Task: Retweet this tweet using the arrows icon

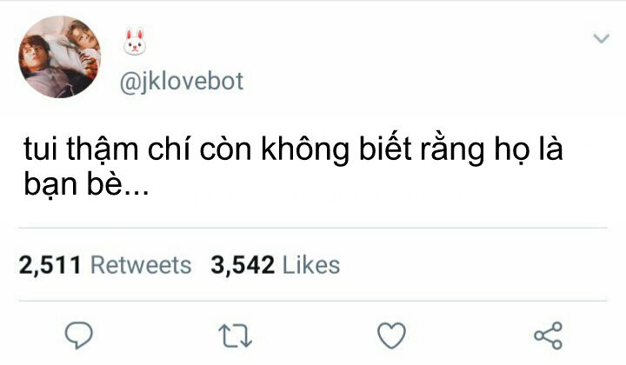Action: [x=235, y=335]
